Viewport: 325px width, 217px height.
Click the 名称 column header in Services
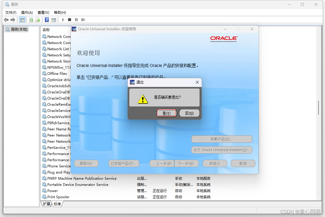pos(46,30)
